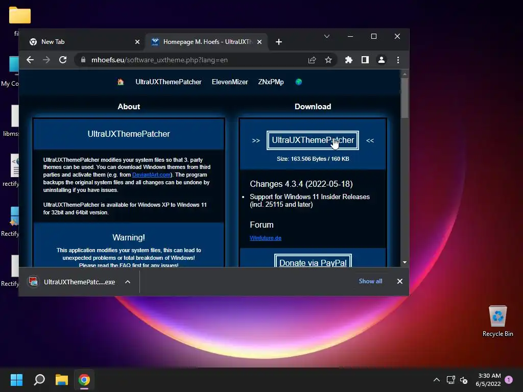Click the UltraUXThemePatcher download button
The width and height of the screenshot is (523, 392).
pyautogui.click(x=313, y=140)
